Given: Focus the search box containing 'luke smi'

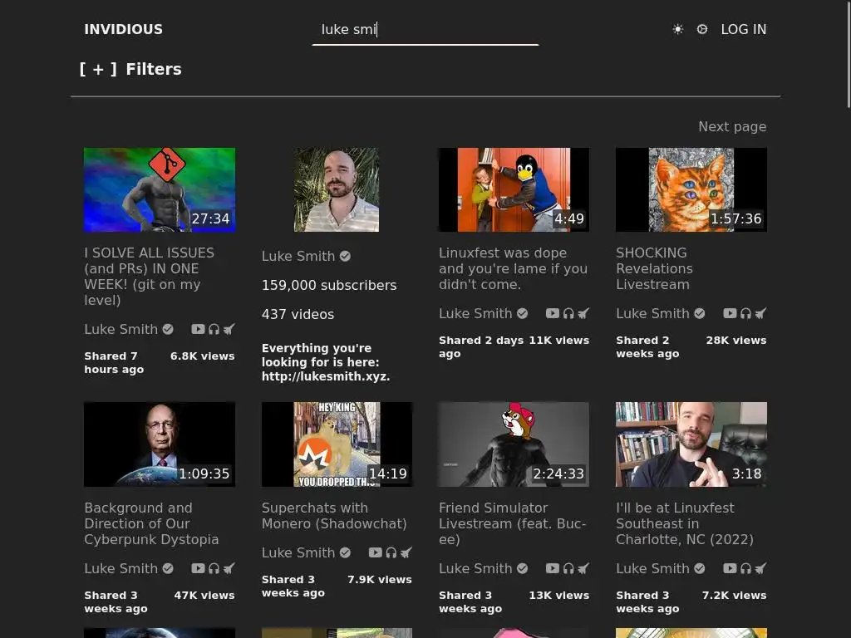Looking at the screenshot, I should [425, 31].
